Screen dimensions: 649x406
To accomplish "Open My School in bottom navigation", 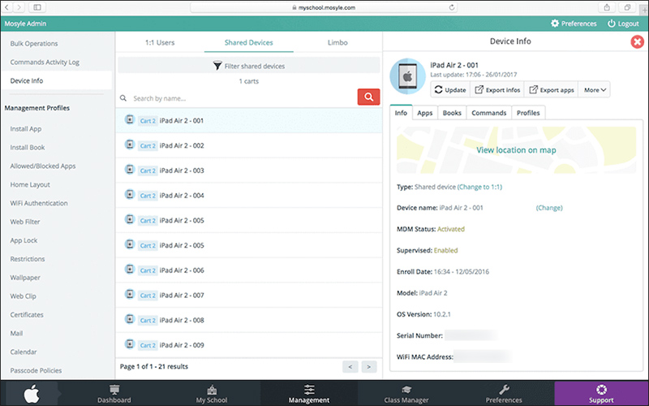I will tap(212, 394).
